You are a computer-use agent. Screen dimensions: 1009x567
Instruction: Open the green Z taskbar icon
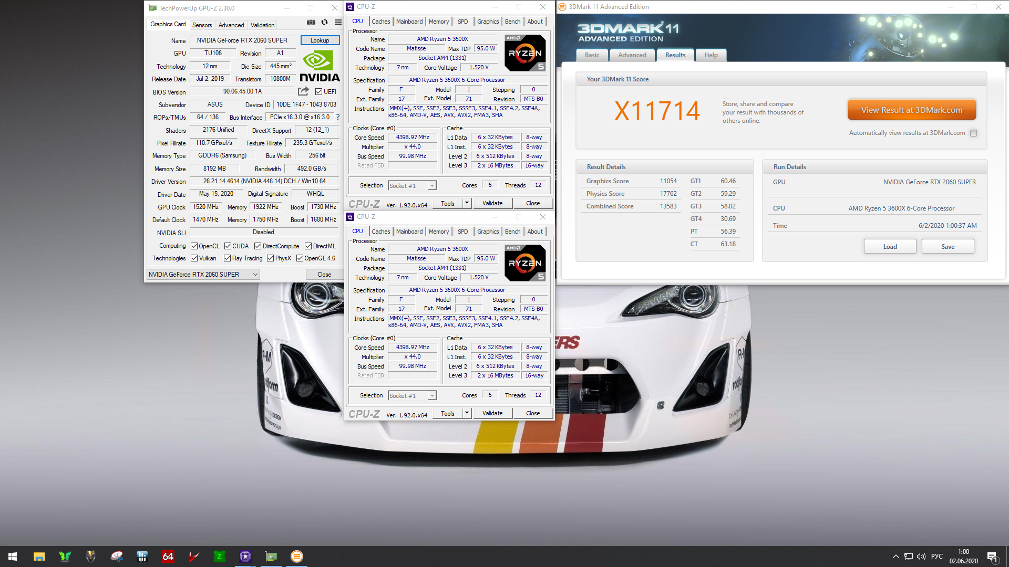[219, 556]
